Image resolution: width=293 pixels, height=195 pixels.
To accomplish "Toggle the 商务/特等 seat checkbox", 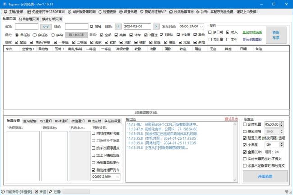I will click(32, 42).
